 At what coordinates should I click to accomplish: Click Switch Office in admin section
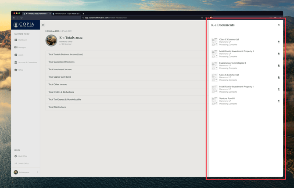pos(23,163)
